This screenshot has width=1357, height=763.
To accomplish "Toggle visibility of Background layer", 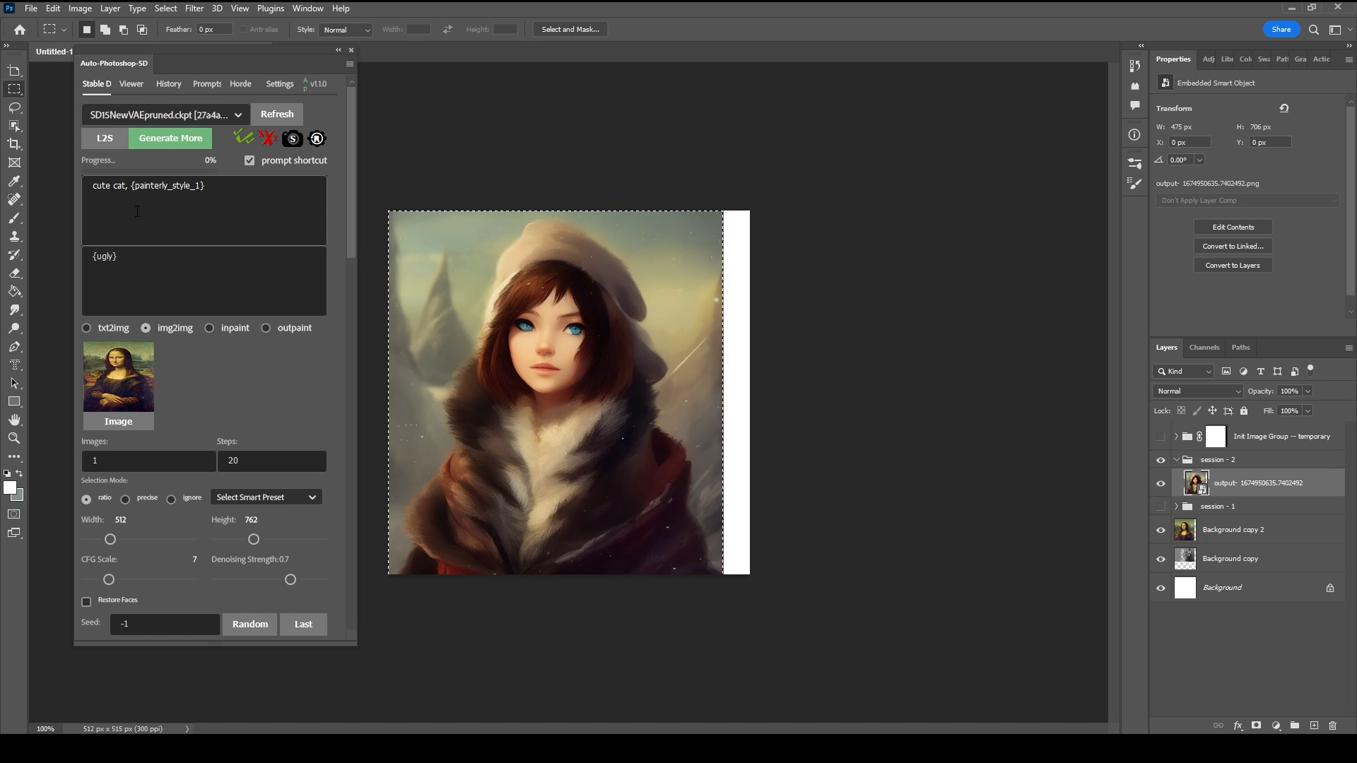I will 1161,587.
